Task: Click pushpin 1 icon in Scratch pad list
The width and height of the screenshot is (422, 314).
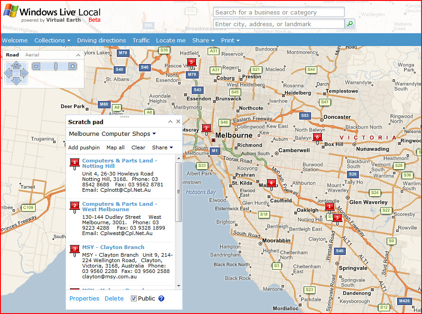Action: (x=74, y=164)
